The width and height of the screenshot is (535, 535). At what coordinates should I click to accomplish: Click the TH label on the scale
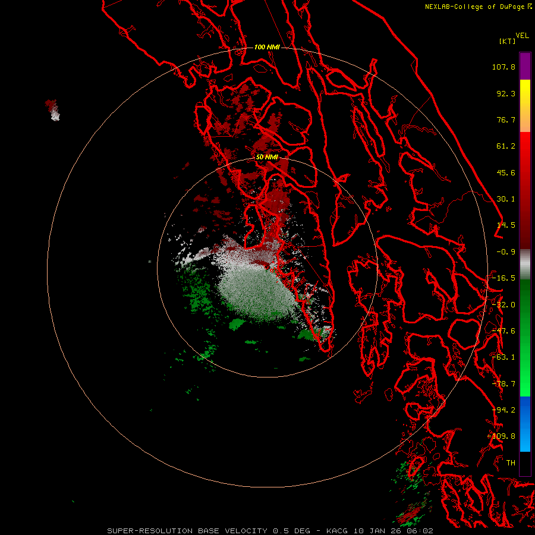(x=511, y=463)
